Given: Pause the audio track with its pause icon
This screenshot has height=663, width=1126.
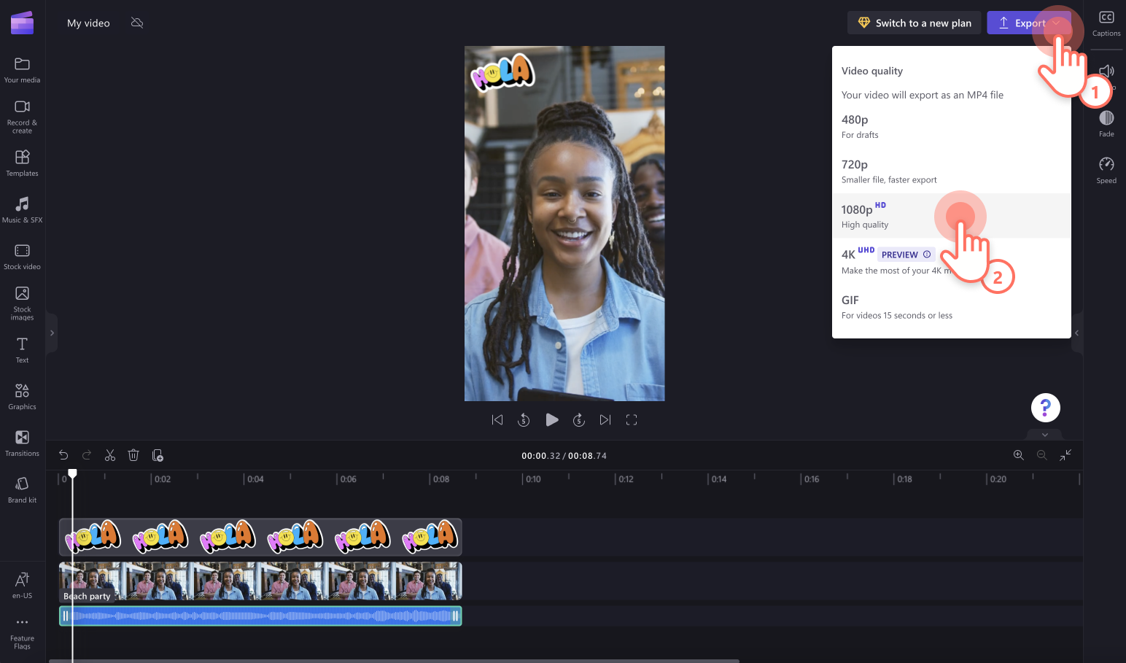Looking at the screenshot, I should tap(66, 616).
